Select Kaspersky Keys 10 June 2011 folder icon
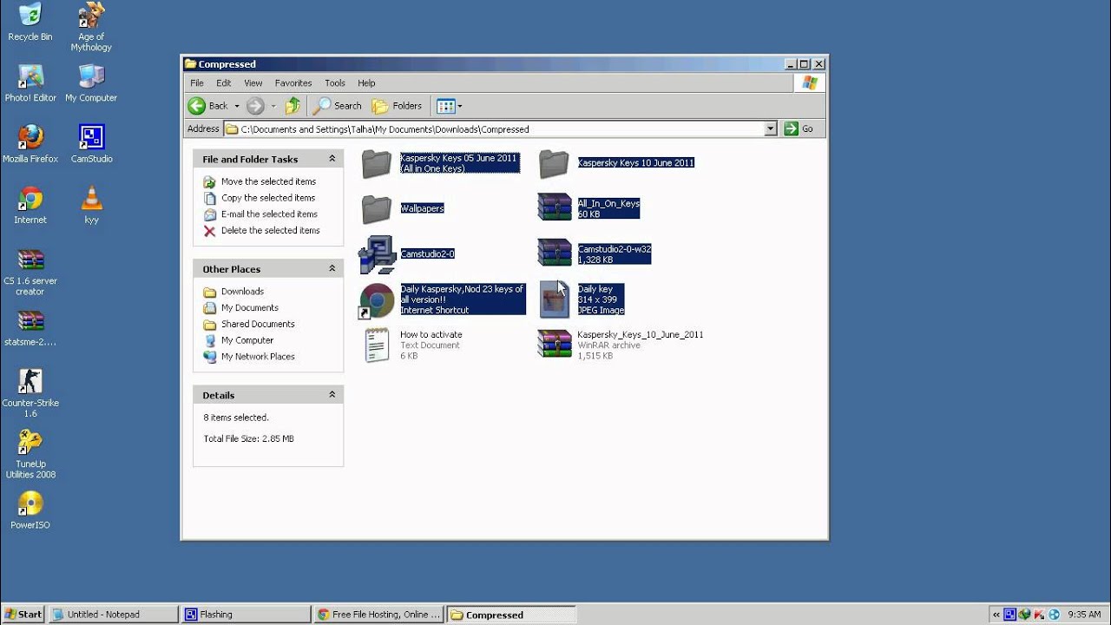Screen dimensions: 1111x625 coord(554,163)
